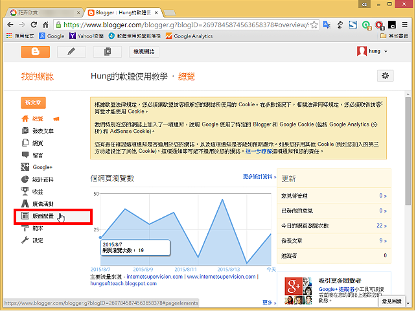Image resolution: width=416 pixels, height=313 pixels.
Task: Click the browser back arrow
Action: [x=10, y=25]
